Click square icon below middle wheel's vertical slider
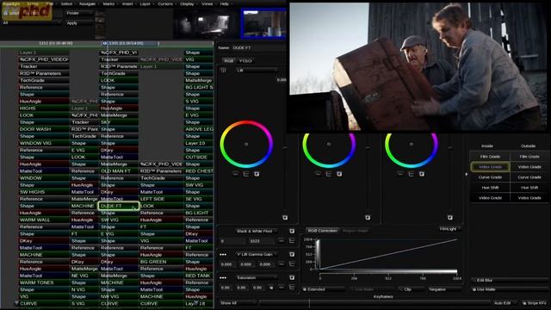This screenshot has width=551, height=310. coord(368,218)
